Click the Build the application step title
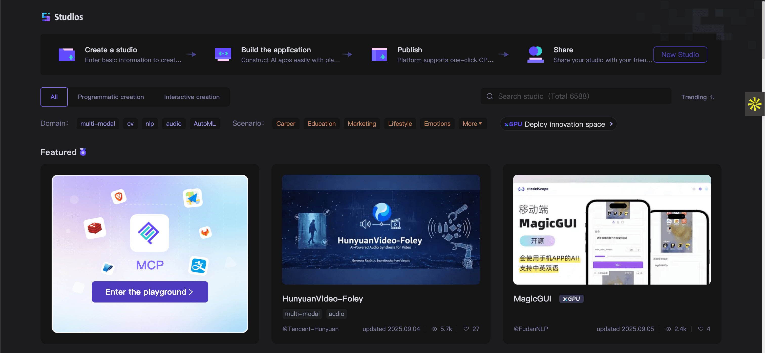The image size is (765, 353). (x=276, y=50)
